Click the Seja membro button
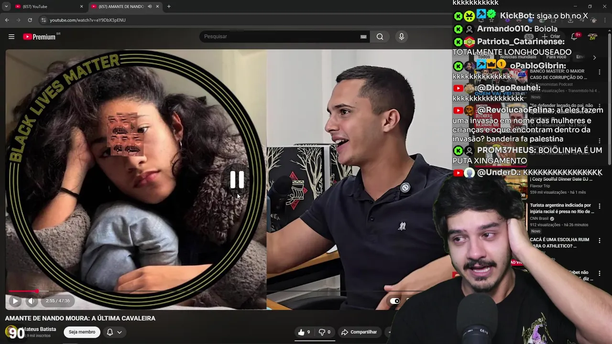The width and height of the screenshot is (612, 344). (82, 332)
